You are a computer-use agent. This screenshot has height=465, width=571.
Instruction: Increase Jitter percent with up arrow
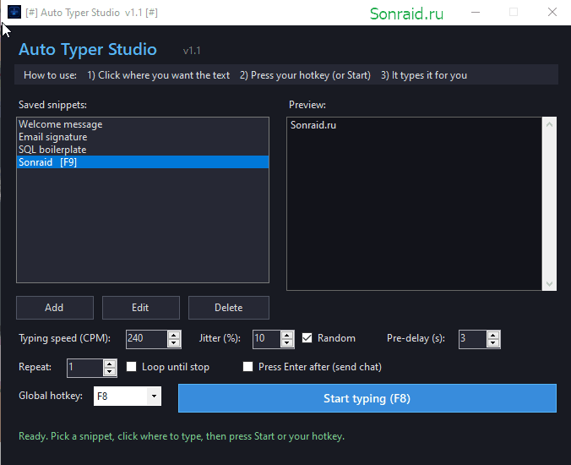(x=287, y=336)
